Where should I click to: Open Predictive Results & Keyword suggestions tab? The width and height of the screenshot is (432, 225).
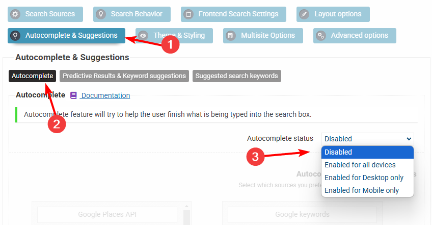click(x=124, y=76)
